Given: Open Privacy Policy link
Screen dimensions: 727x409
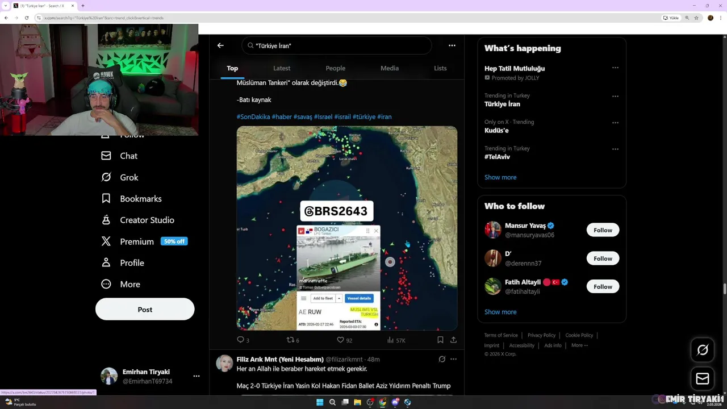Looking at the screenshot, I should 541,335.
